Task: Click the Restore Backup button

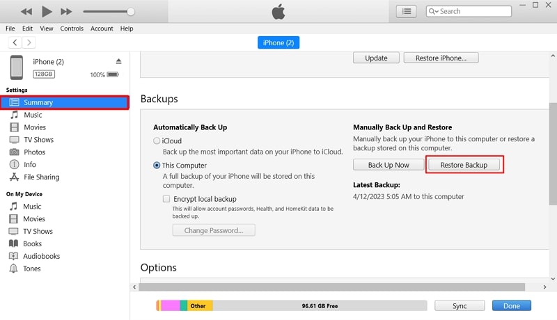Action: 464,165
